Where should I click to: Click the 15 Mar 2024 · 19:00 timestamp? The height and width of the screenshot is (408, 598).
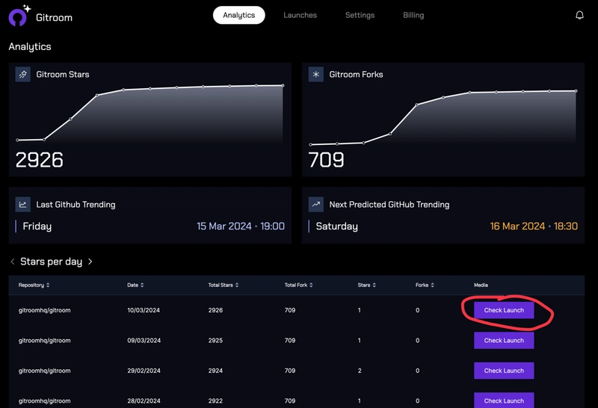[241, 226]
